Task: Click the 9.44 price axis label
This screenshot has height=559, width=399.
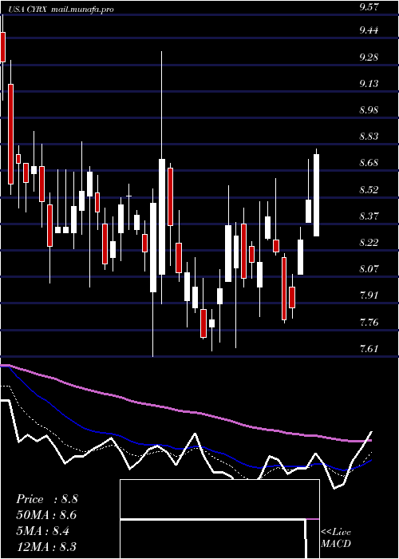Action: click(369, 30)
